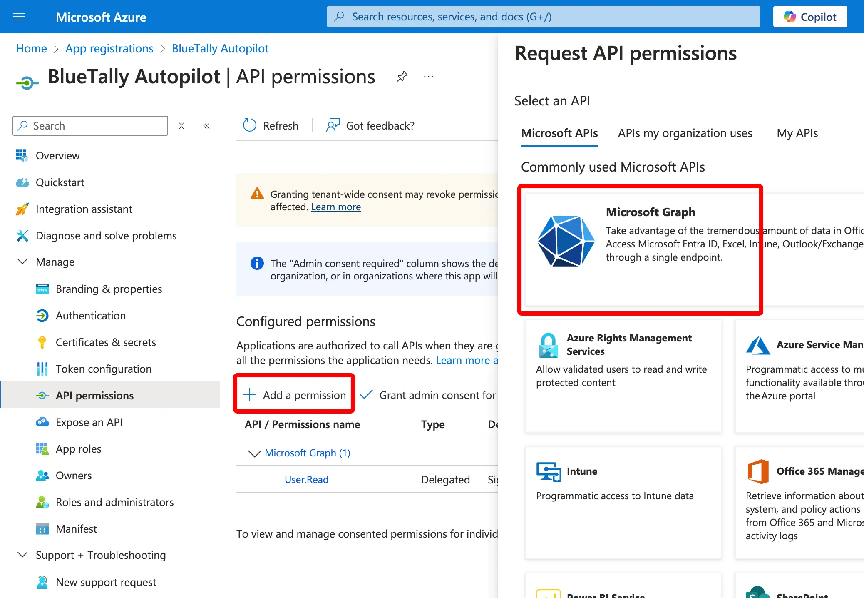Click the Type column header
Screen dimensions: 864x598
tap(433, 424)
